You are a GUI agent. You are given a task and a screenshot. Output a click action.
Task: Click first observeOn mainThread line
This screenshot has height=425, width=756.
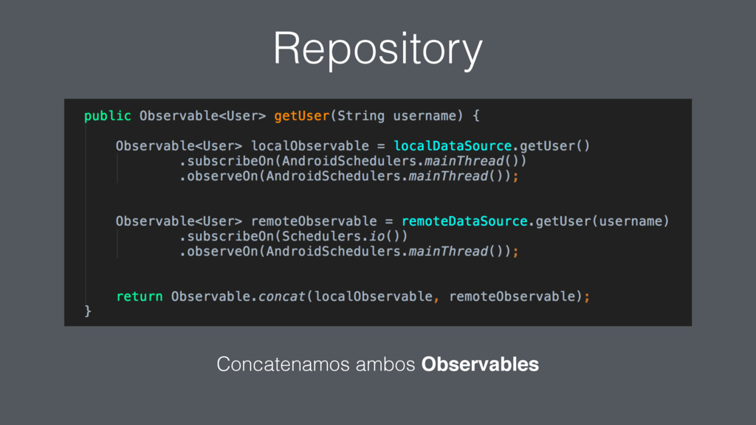point(348,176)
